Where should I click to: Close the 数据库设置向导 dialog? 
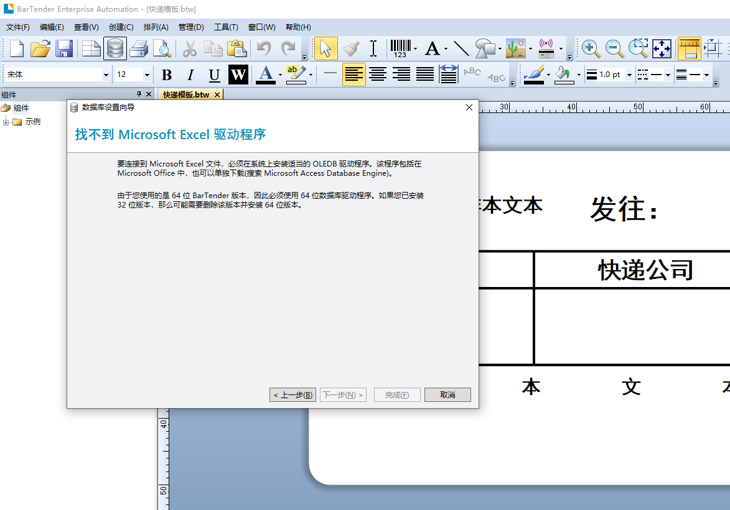click(469, 107)
